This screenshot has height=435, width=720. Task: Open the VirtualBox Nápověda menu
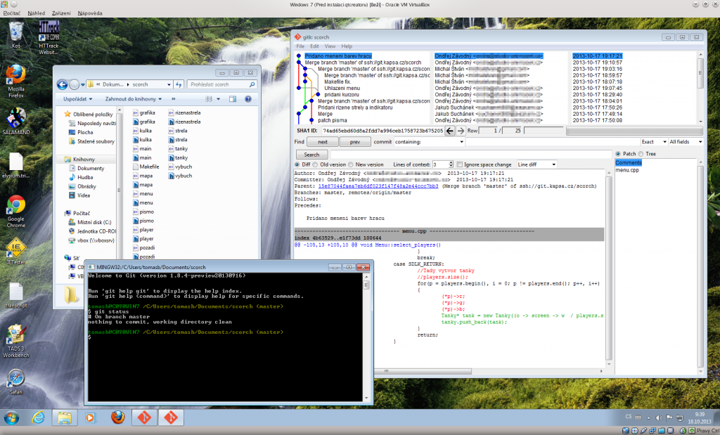click(x=90, y=13)
